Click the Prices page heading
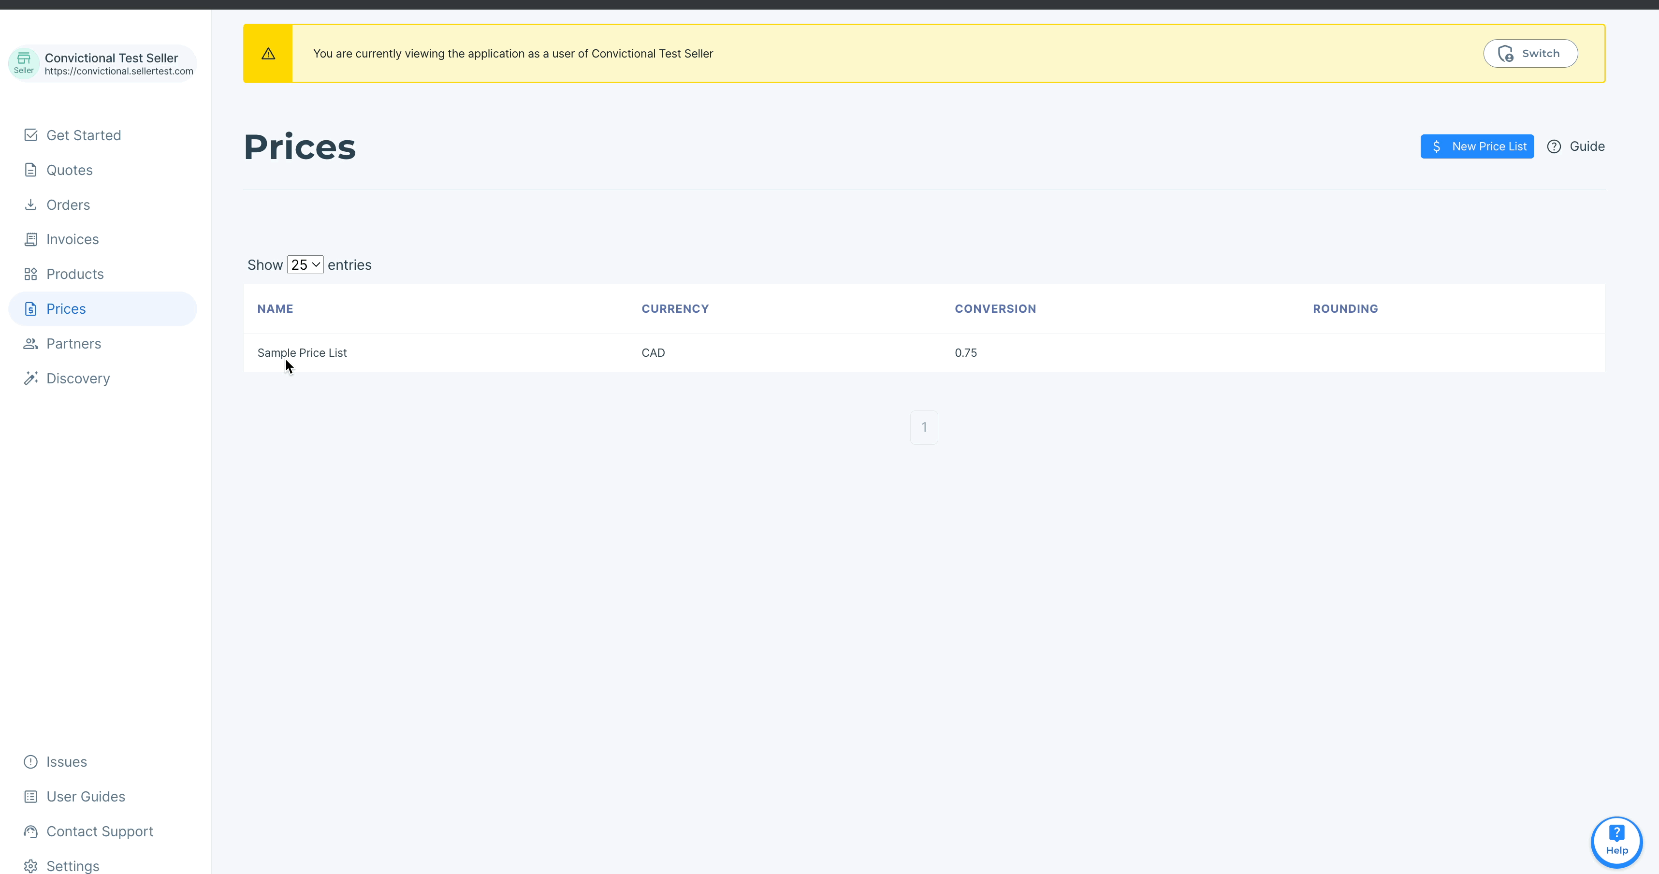 tap(300, 147)
